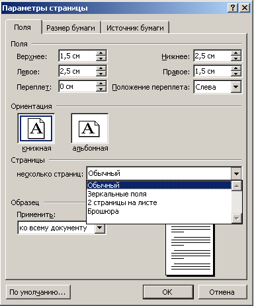Screen dimensions: 254x306
Task: Click the Нижнее margin input field
Action: 212,56
